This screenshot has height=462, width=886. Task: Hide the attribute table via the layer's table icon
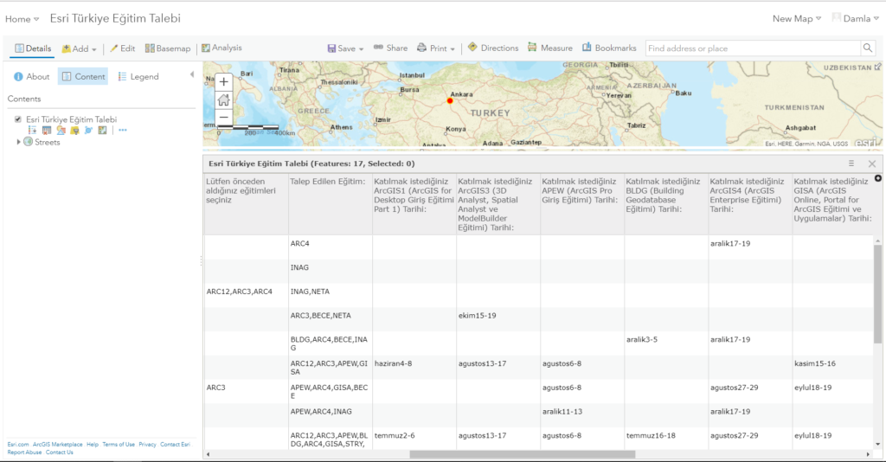47,131
